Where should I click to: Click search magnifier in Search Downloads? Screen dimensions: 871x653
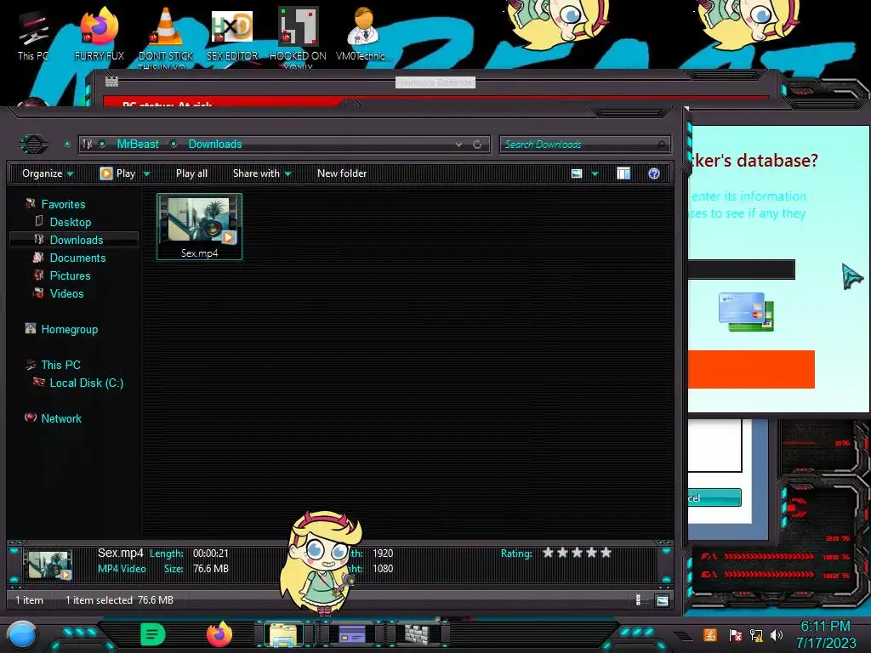pyautogui.click(x=661, y=145)
